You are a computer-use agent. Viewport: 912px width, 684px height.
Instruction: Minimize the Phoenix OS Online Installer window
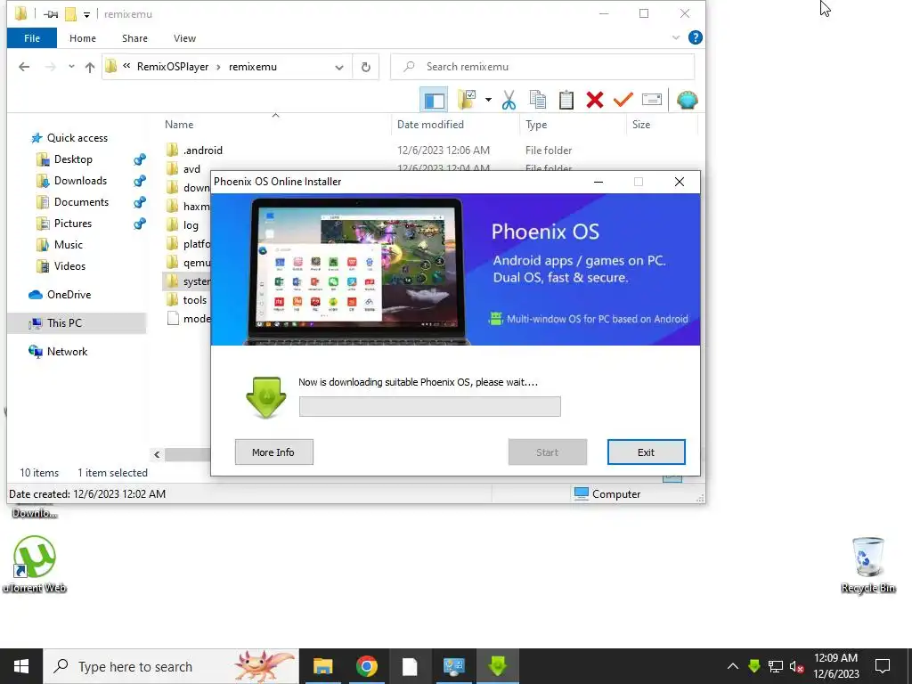(x=598, y=182)
